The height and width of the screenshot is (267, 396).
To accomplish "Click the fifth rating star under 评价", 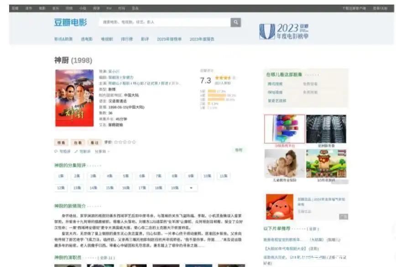I will (x=134, y=142).
